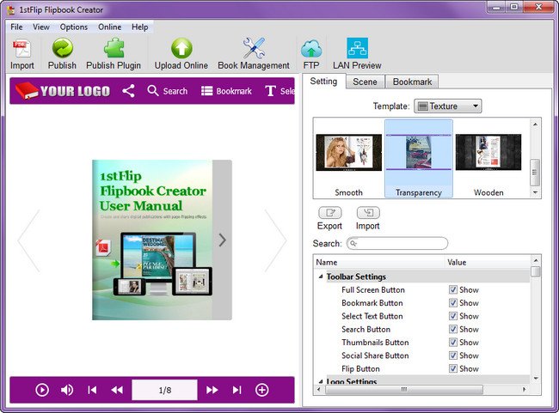
Task: Toggle Social Share Button Show checkbox
Action: [452, 355]
